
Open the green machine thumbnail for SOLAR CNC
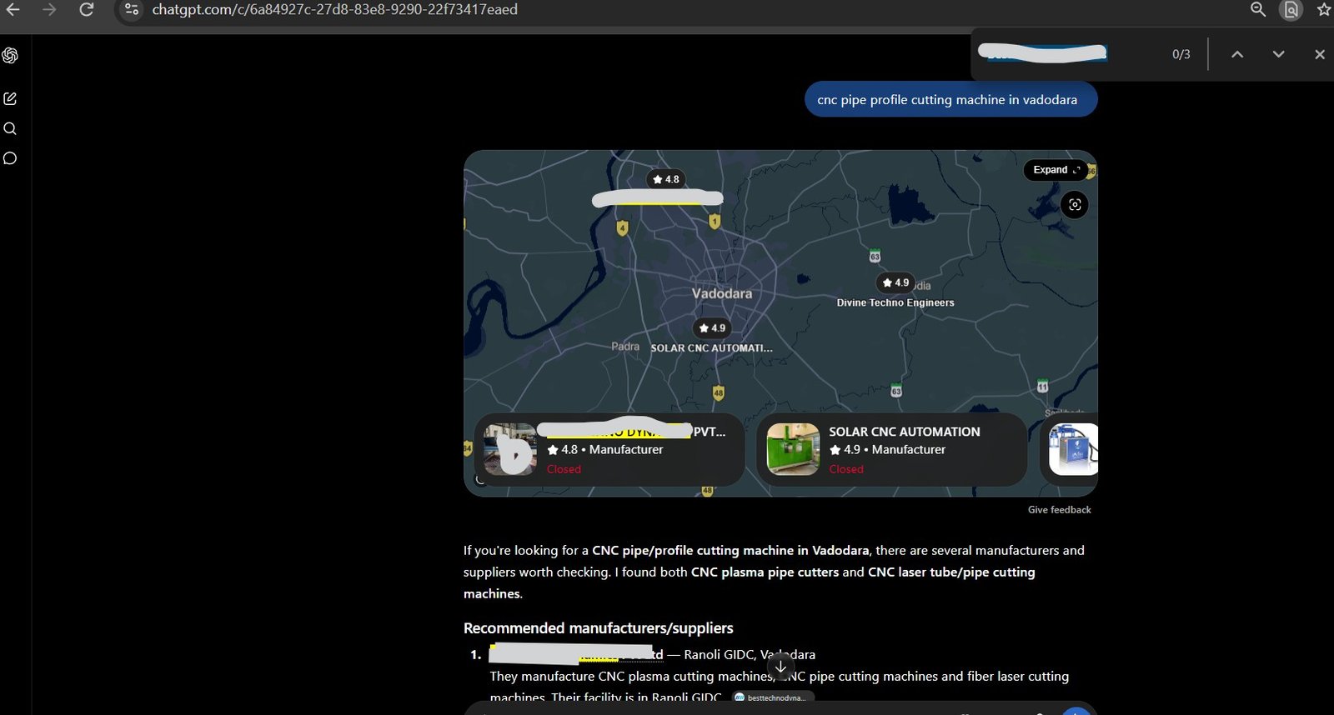tap(793, 449)
